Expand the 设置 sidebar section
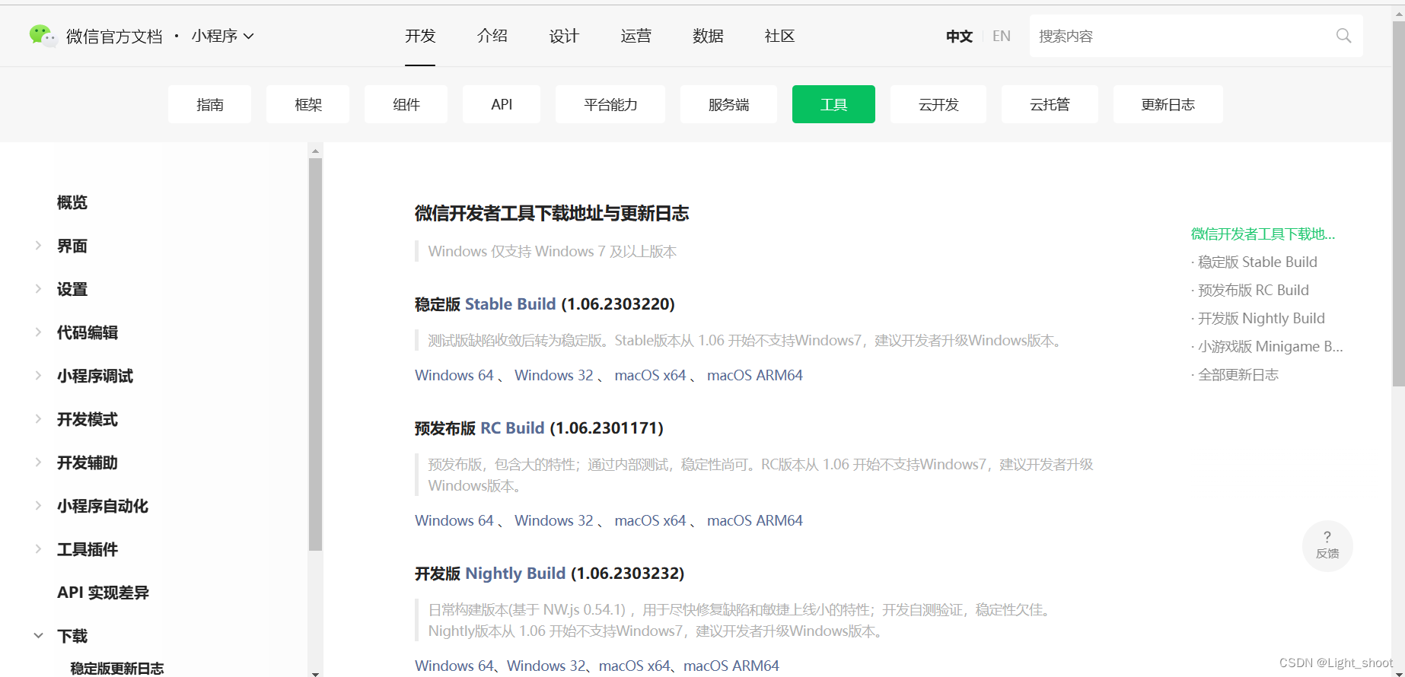Screen dimensions: 1405x677 pos(38,289)
